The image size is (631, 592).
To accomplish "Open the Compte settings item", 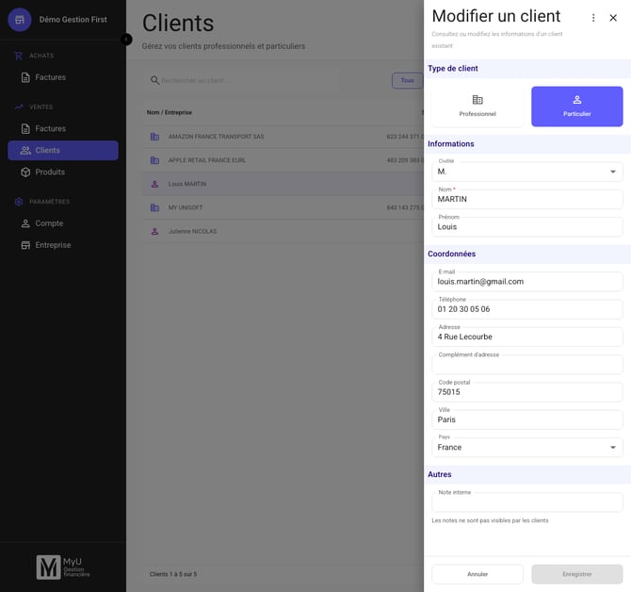I will click(x=63, y=223).
